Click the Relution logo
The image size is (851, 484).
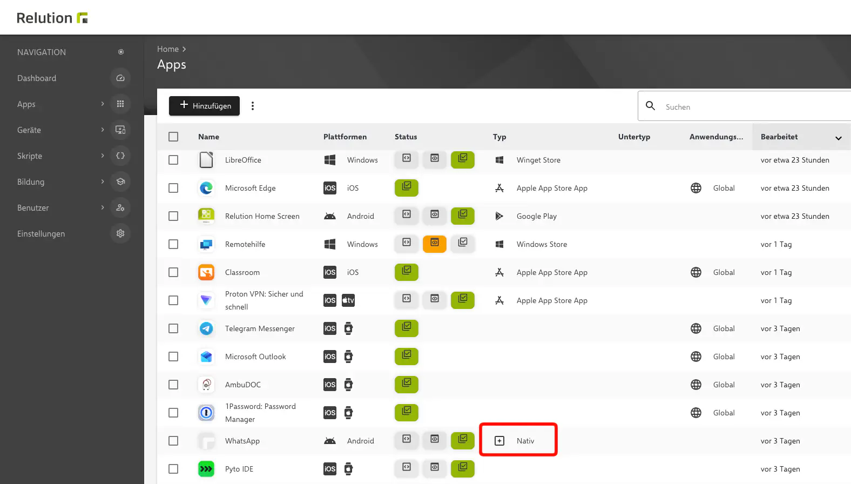coord(52,18)
